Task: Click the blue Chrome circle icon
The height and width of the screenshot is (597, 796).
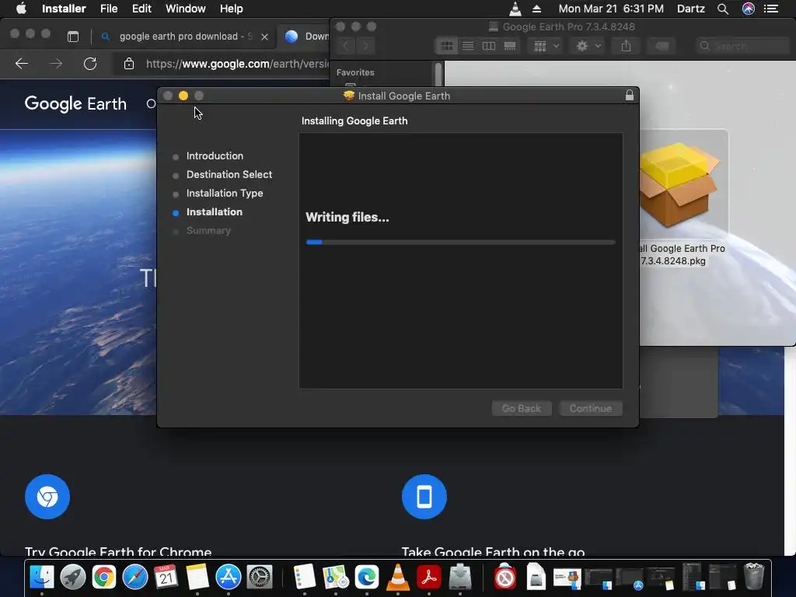Action: 47,497
